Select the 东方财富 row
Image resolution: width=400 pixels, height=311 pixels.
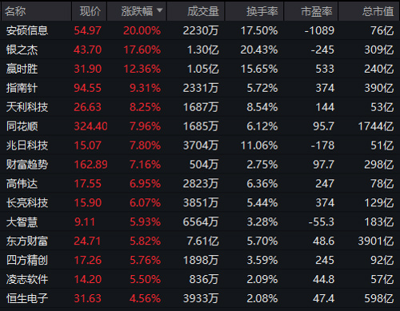coord(200,241)
